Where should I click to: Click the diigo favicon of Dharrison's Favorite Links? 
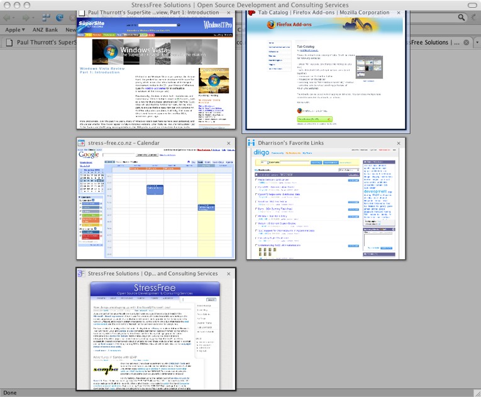252,143
